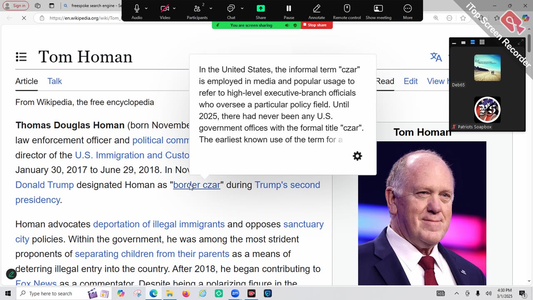The height and width of the screenshot is (300, 533).
Task: Click the green Share screen icon
Action: point(261,8)
